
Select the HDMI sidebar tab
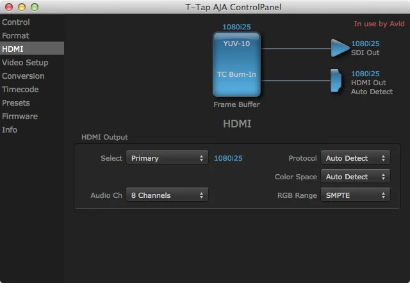(32, 49)
